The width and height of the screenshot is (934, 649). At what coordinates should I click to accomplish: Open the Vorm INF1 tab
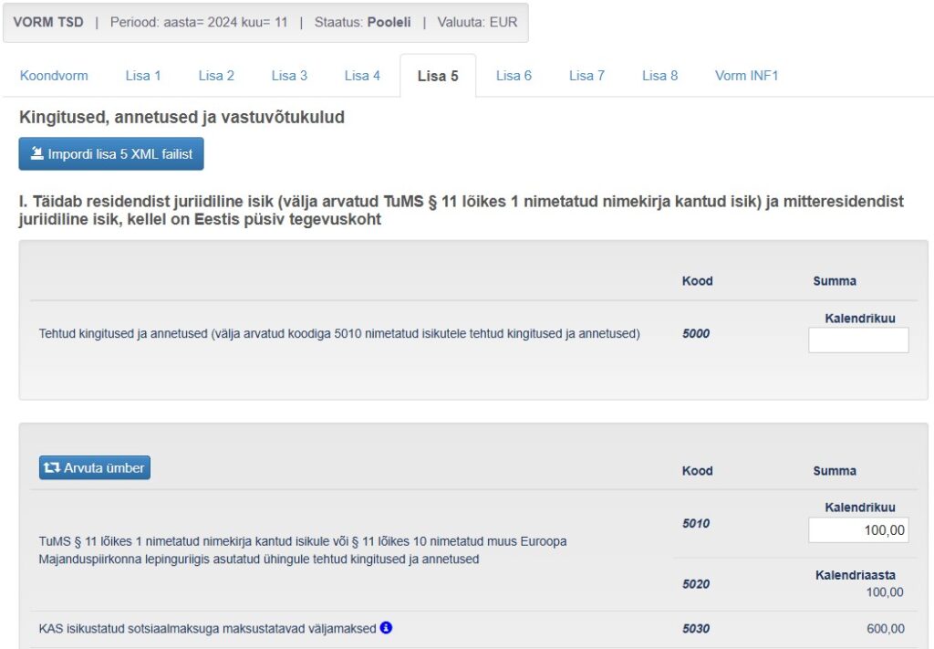(x=746, y=76)
